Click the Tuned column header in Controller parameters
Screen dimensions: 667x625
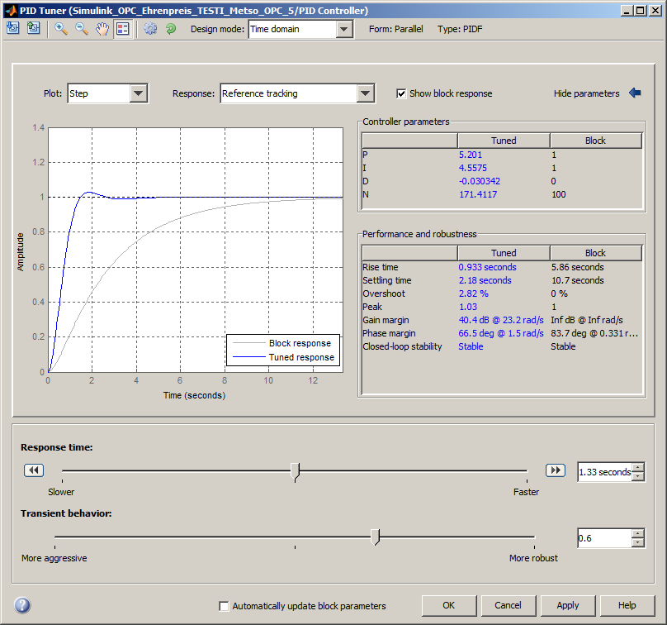504,141
